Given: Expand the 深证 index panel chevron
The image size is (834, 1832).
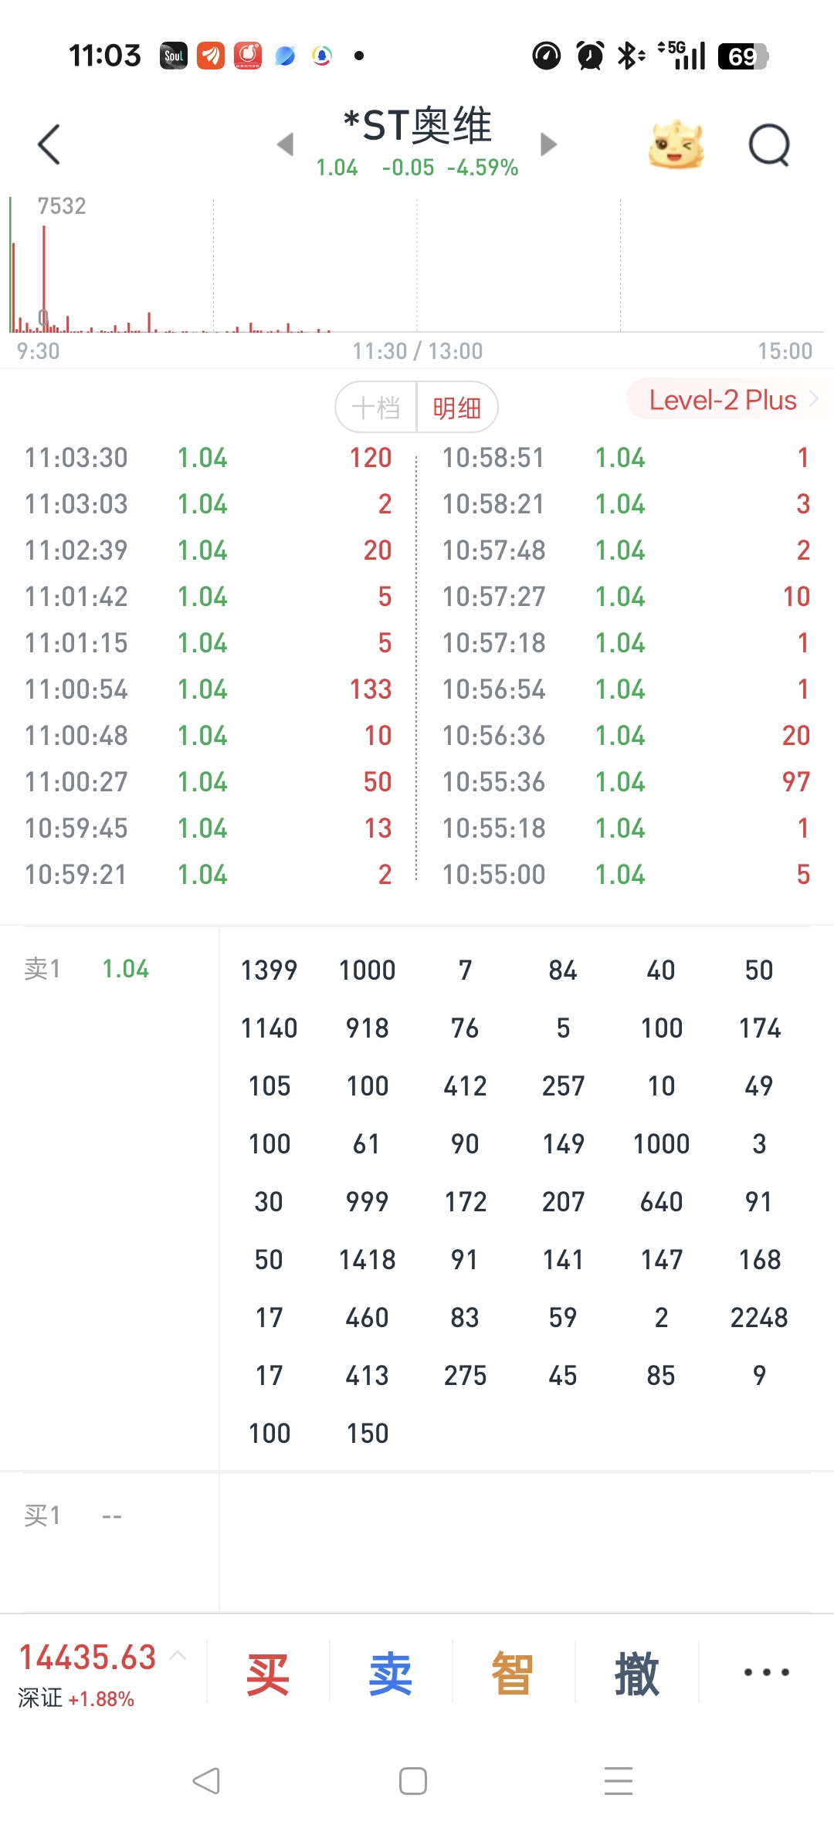Looking at the screenshot, I should pyautogui.click(x=178, y=1655).
